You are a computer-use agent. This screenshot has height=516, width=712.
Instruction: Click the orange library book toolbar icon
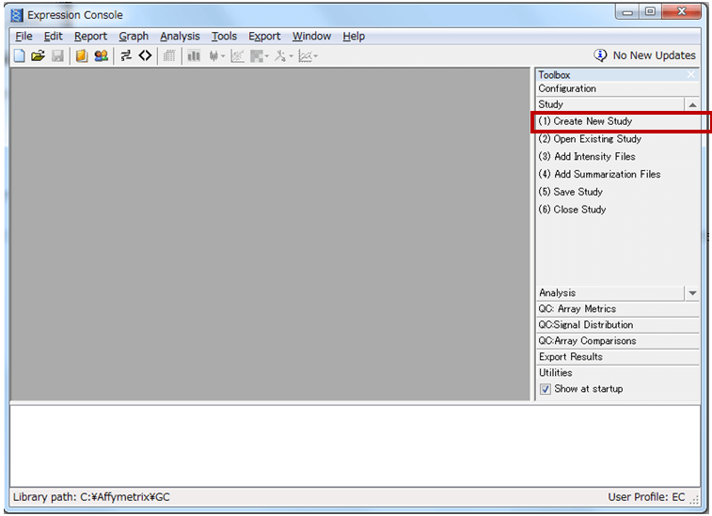tap(82, 56)
